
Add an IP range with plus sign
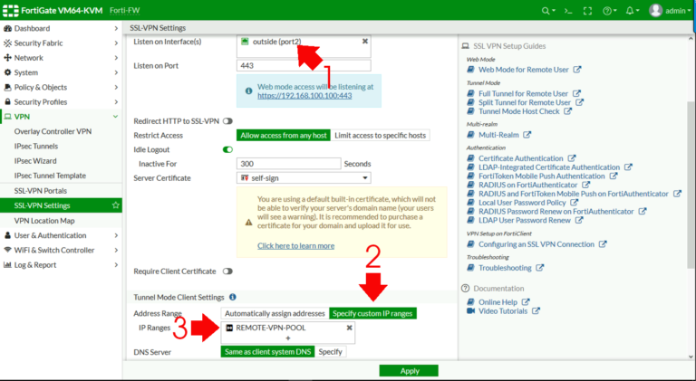pos(288,338)
